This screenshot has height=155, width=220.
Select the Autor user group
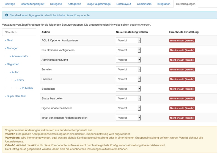14,72
